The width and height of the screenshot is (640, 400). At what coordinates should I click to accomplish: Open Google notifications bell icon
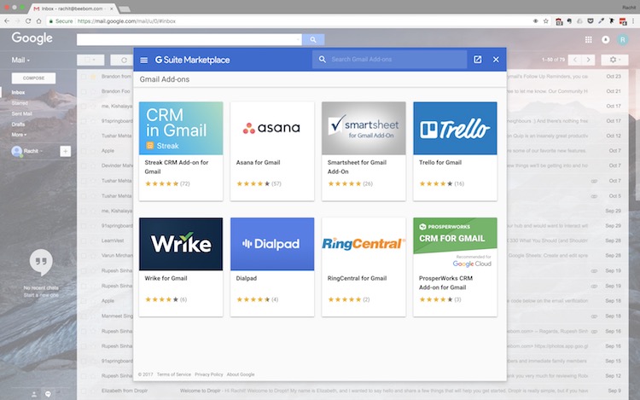pos(605,39)
